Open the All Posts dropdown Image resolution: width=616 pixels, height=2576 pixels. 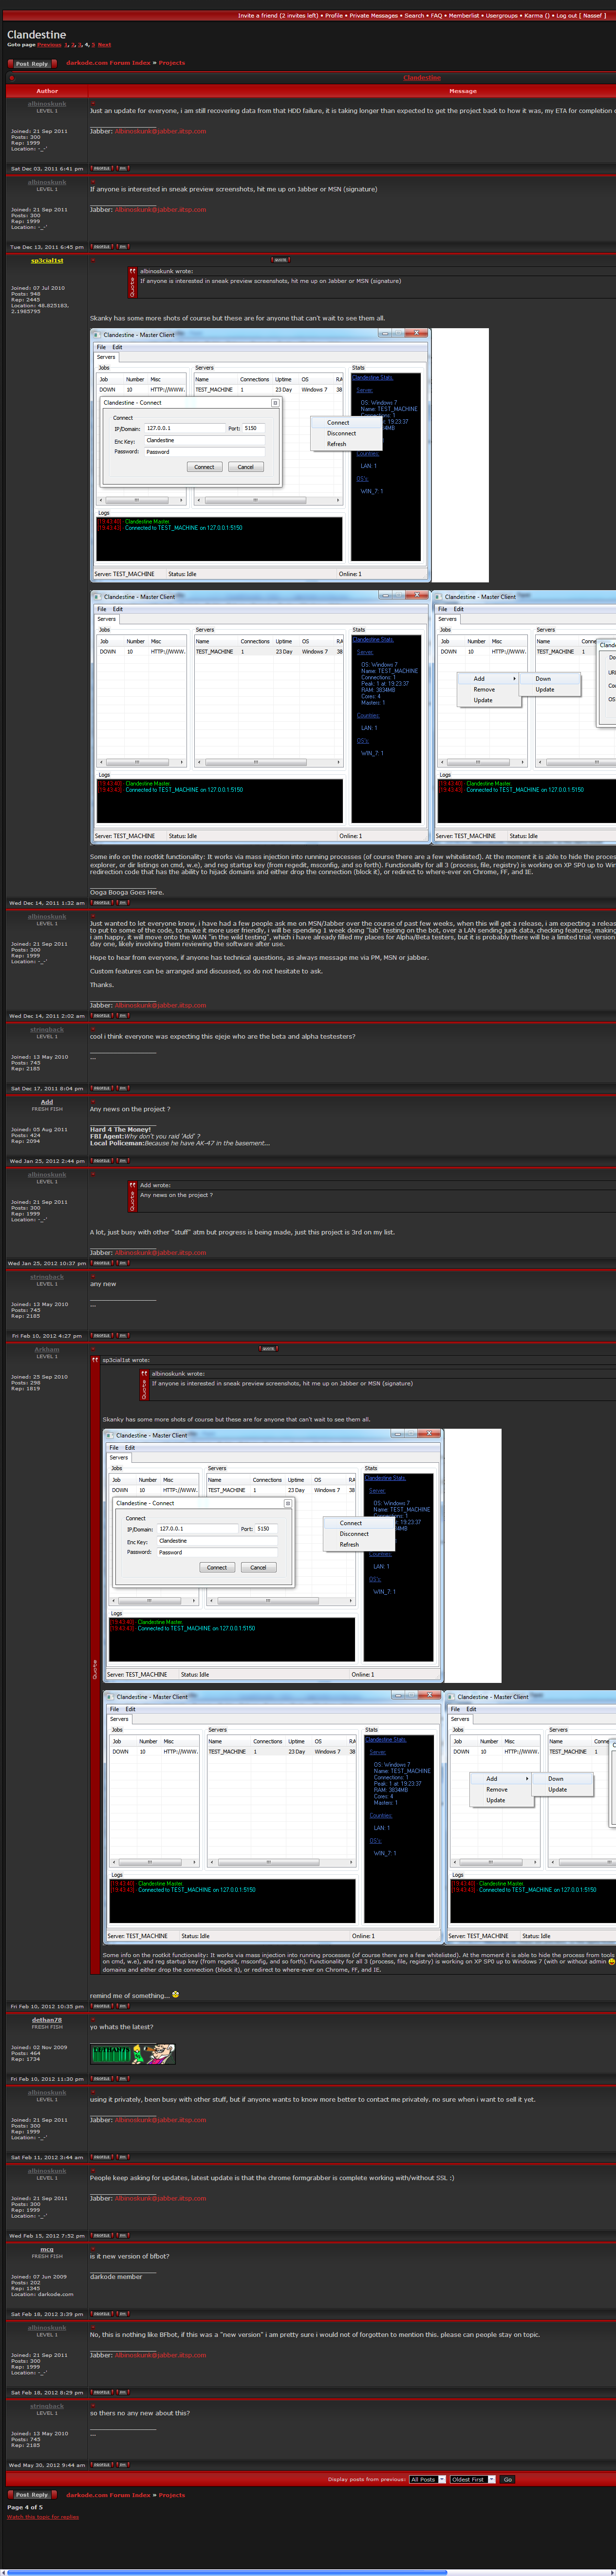pyautogui.click(x=427, y=2480)
